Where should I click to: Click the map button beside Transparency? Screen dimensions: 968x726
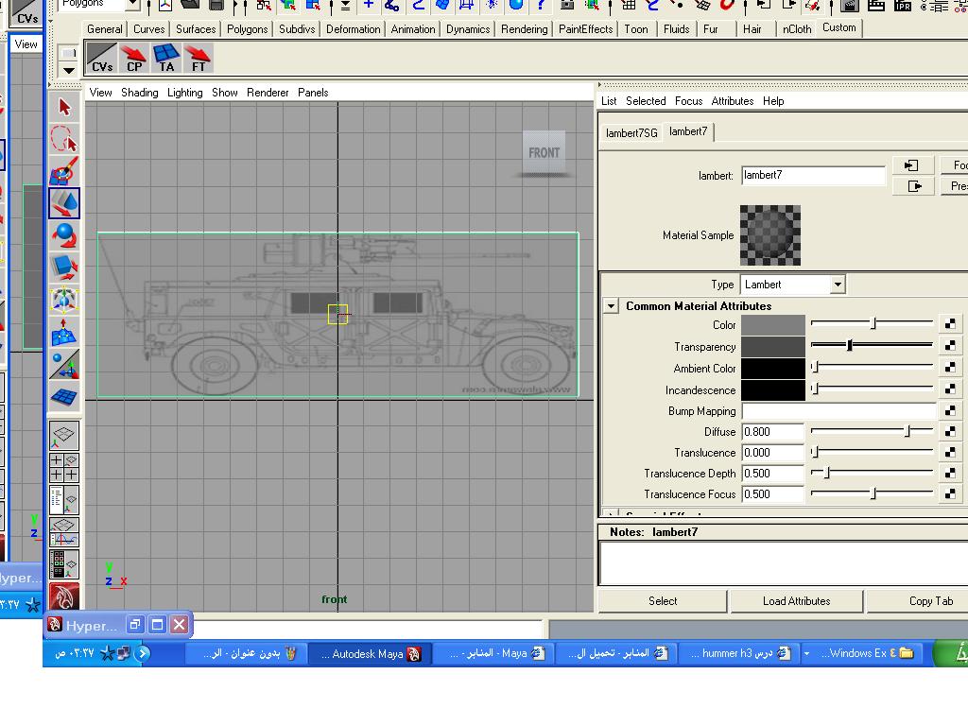pyautogui.click(x=950, y=345)
